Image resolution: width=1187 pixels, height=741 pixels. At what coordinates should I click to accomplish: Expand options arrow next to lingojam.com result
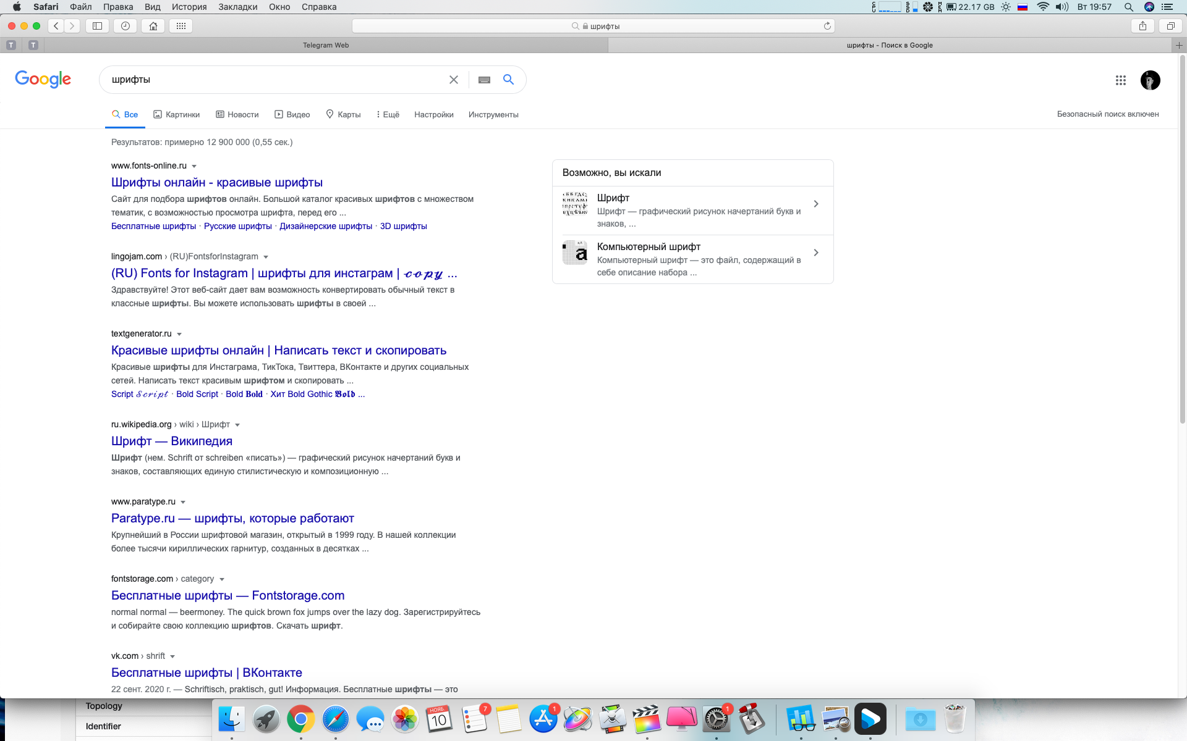tap(266, 257)
